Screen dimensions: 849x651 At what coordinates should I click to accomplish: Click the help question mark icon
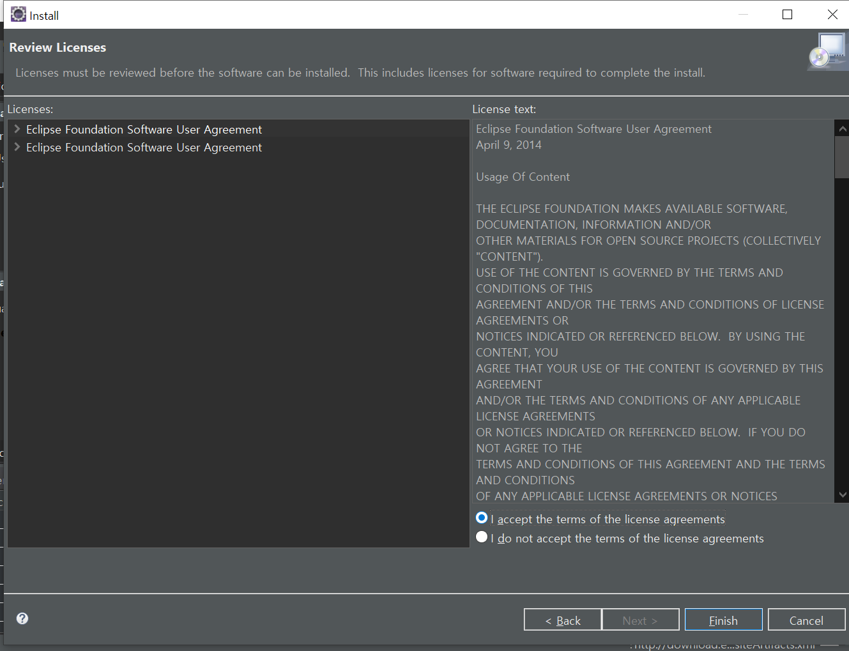(22, 618)
